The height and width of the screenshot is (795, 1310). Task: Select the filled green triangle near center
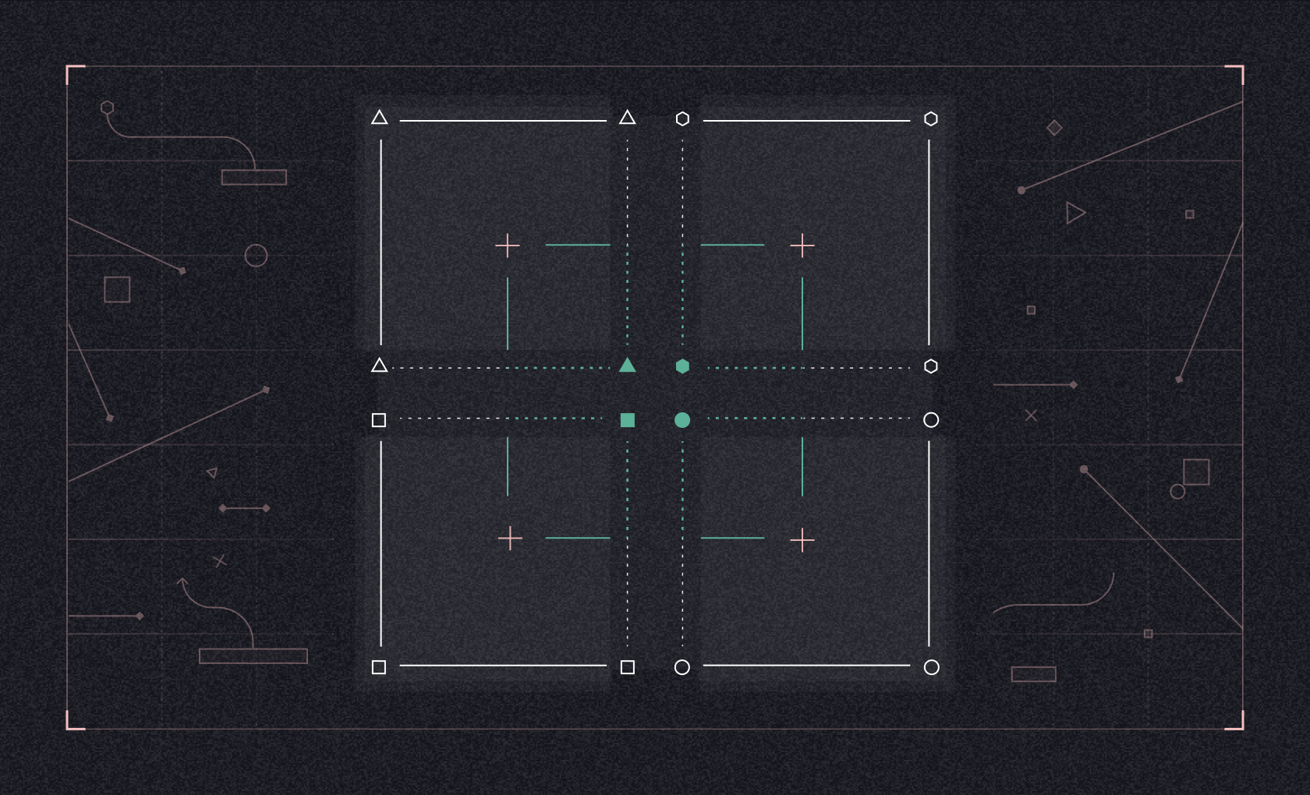point(626,365)
